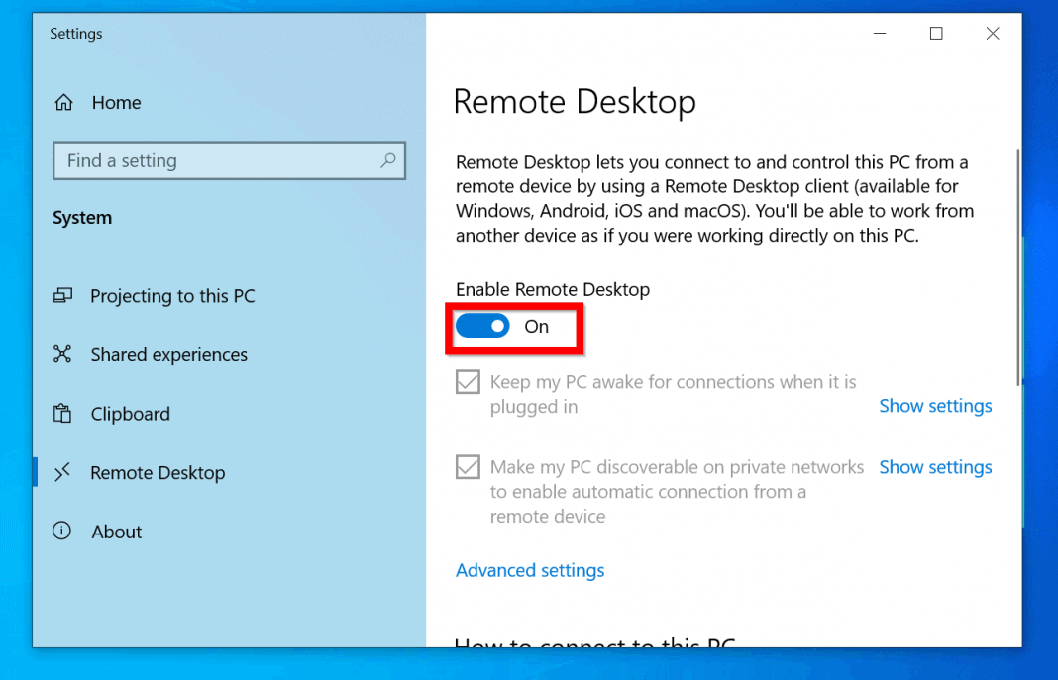Screen dimensions: 1058x680
Task: Click the Projecting to this PC icon
Action: (62, 295)
